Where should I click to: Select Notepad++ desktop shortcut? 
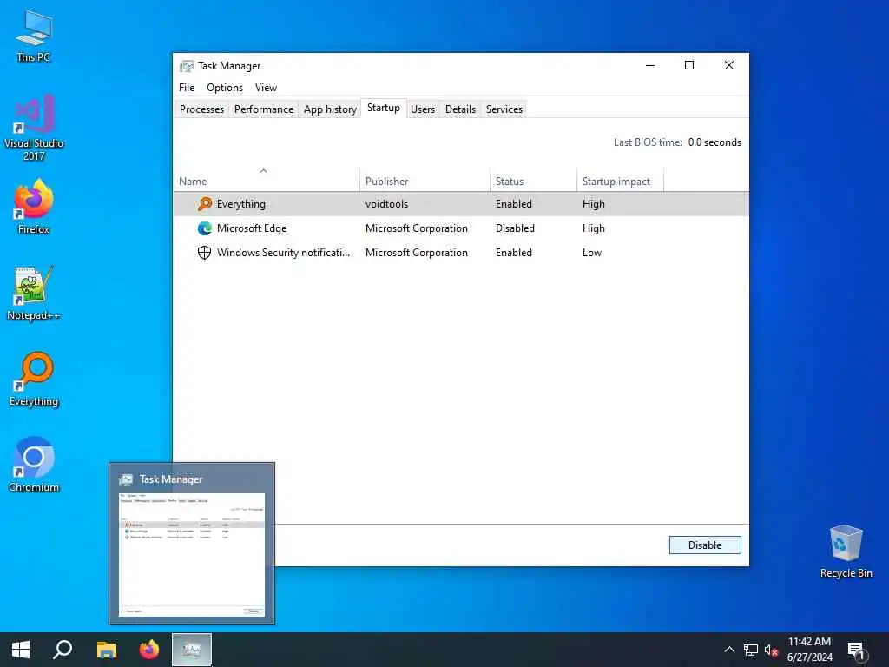point(34,294)
